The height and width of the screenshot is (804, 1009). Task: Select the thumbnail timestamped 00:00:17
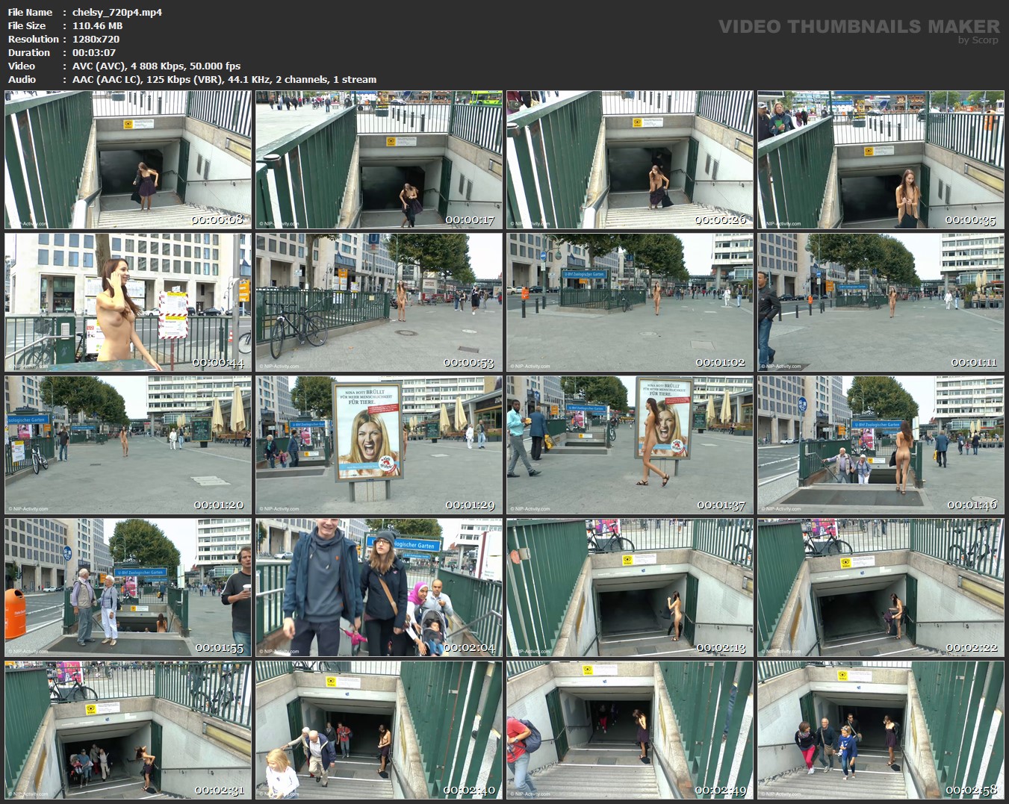pos(379,160)
